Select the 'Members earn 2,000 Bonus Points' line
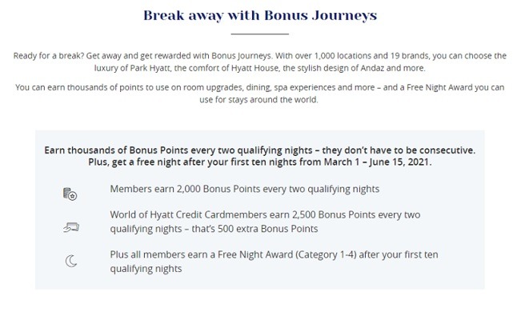The height and width of the screenshot is (320, 517). coord(245,189)
